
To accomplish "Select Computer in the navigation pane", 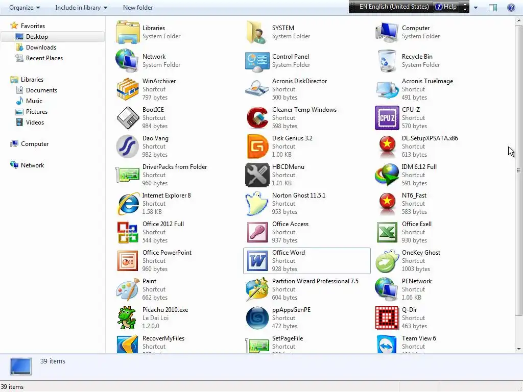I will [x=35, y=143].
